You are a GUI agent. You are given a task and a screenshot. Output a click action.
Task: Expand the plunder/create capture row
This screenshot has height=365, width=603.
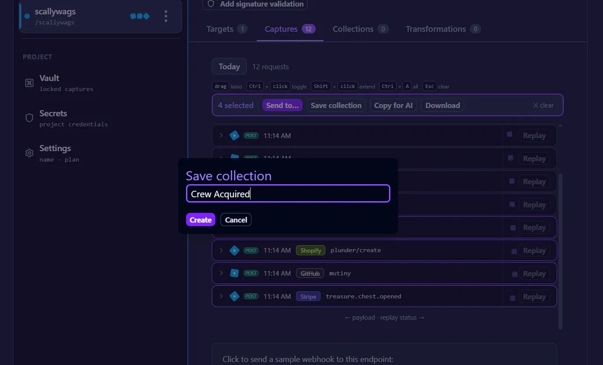(x=221, y=250)
